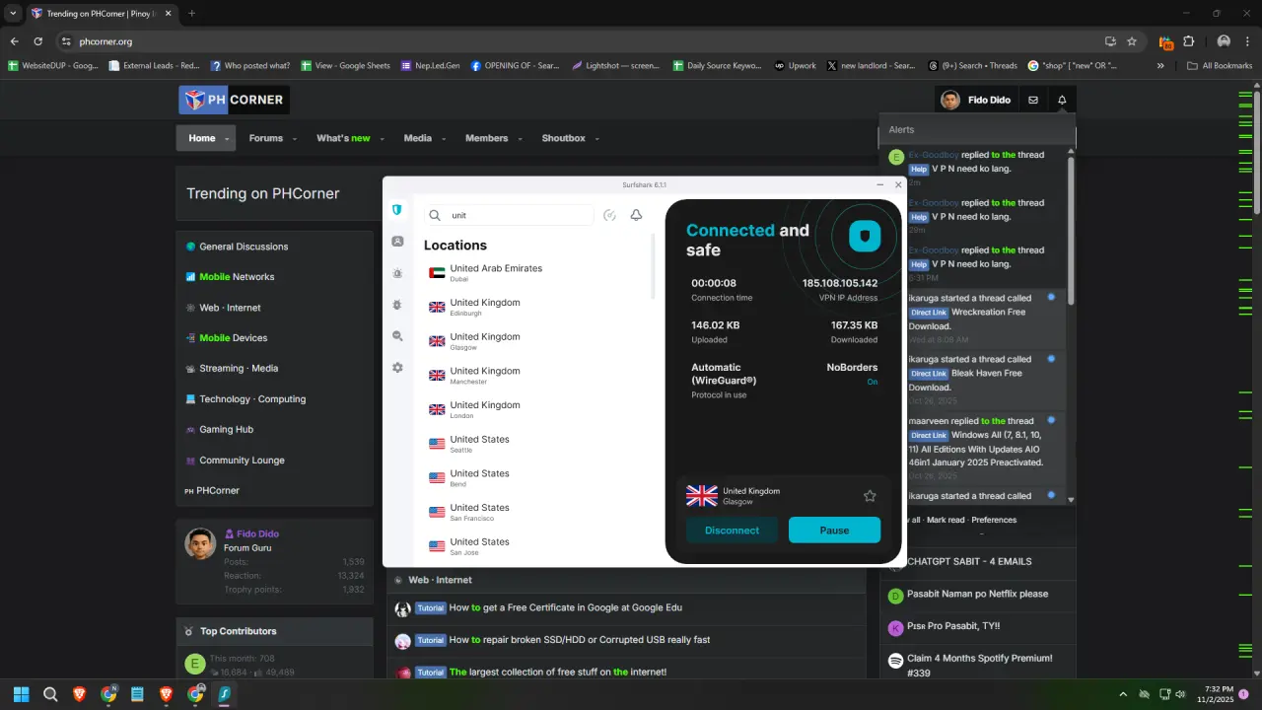Reload the PHCorner page
Viewport: 1262px width, 710px height.
(38, 41)
